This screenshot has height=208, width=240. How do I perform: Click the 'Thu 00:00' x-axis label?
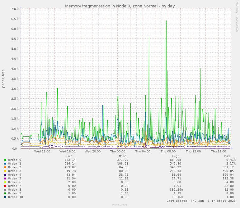(x=118, y=151)
